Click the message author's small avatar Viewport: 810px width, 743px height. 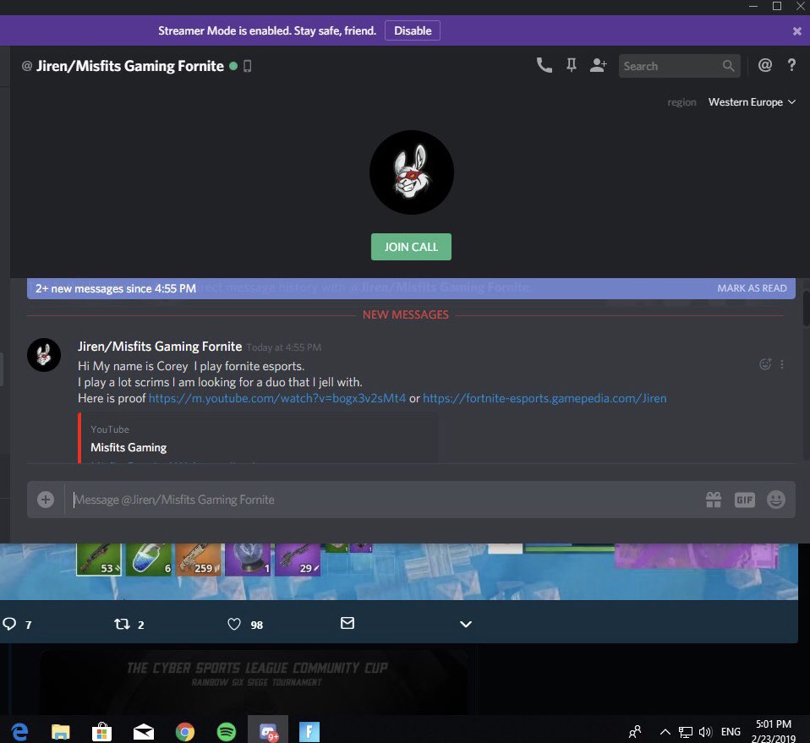[x=44, y=355]
